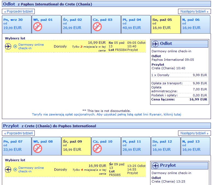Click the no-flight icon on Cz, paź 03

(97, 27)
